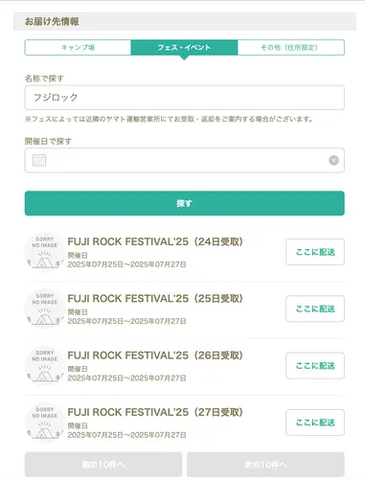The height and width of the screenshot is (479, 365).
Task: Choose ここに配送 for the 24日受取 festival
Action: [315, 252]
